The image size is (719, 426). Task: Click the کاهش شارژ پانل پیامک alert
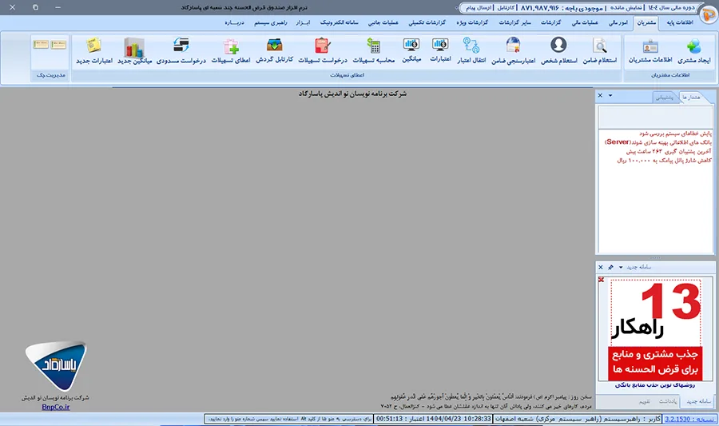pos(665,160)
